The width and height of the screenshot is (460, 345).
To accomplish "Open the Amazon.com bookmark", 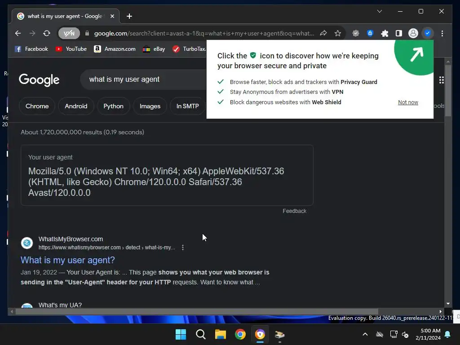I will 115,49.
